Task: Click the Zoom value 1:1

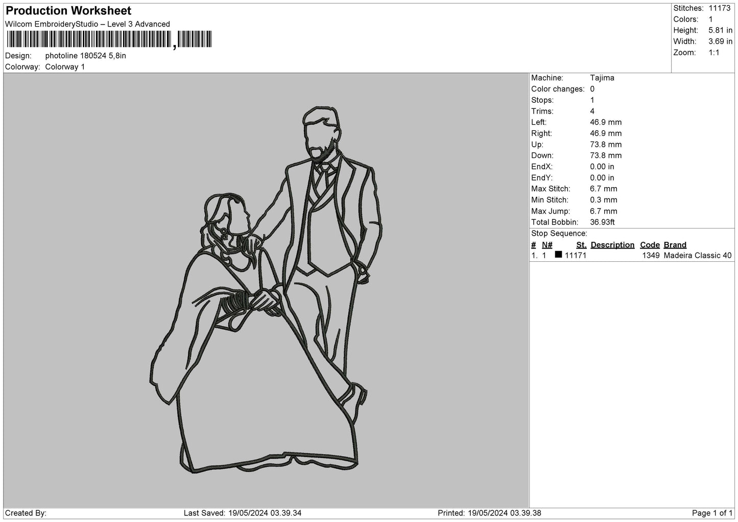Action: [x=714, y=53]
